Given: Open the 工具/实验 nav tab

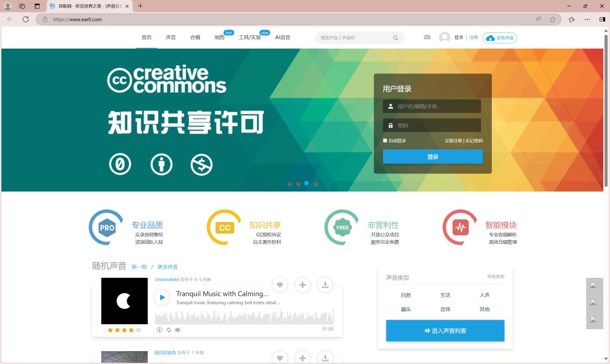Looking at the screenshot, I should 250,38.
